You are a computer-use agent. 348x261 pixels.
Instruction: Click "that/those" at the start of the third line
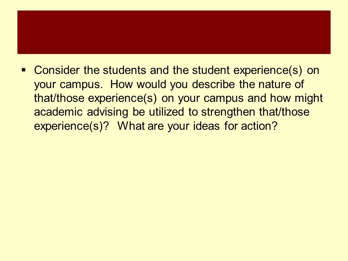pos(59,98)
